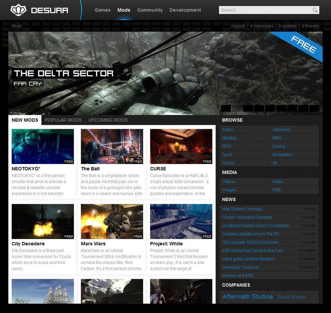Select the first banner slide indicator
This screenshot has width=331, height=313.
tap(226, 108)
